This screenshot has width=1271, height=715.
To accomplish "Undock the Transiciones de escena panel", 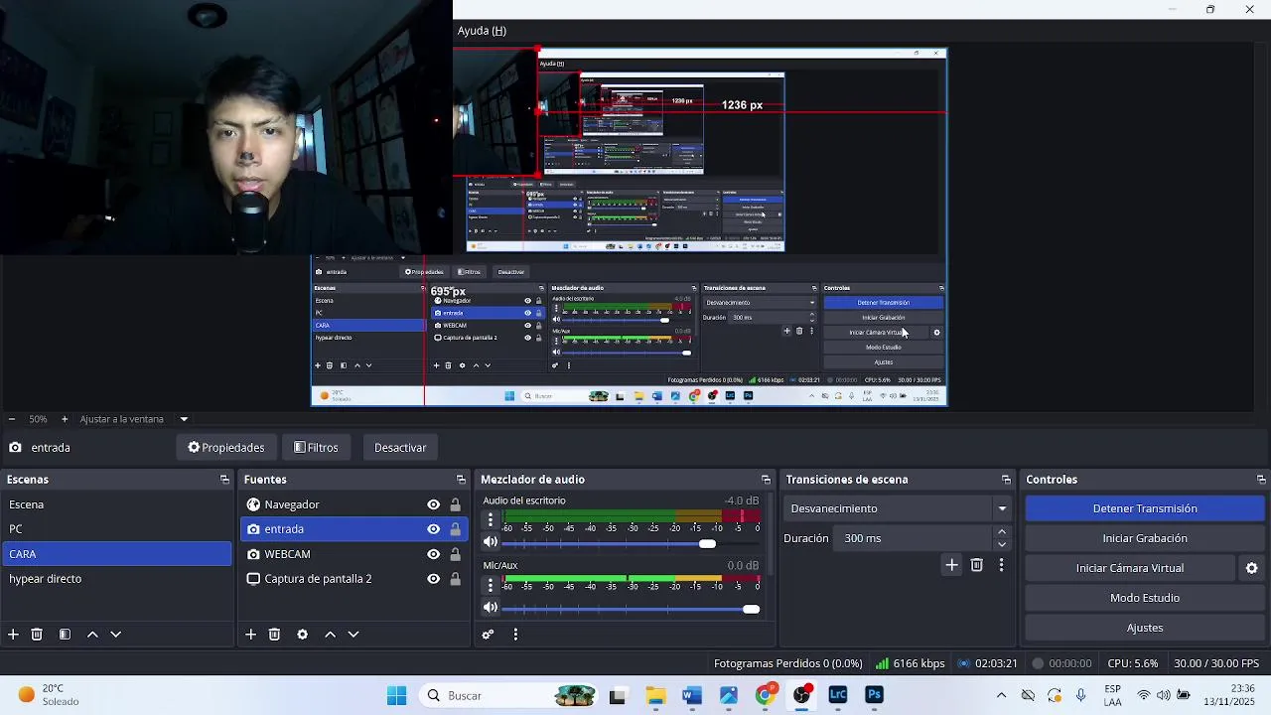I will tap(1006, 480).
